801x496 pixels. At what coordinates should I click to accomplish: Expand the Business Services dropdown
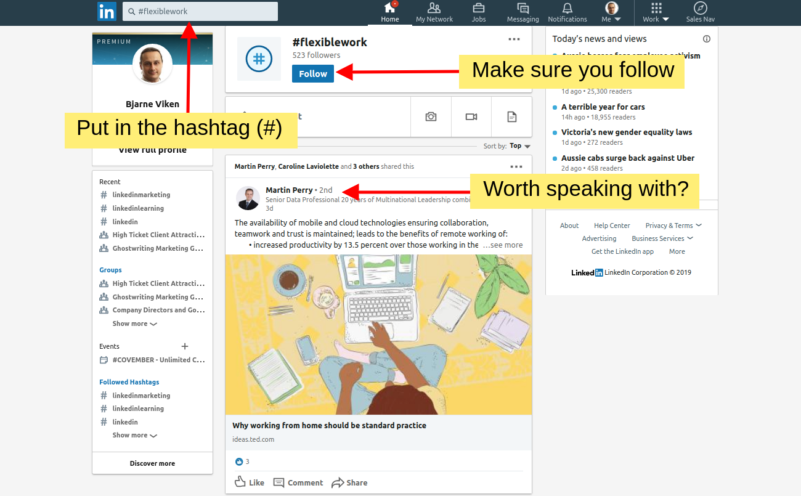coord(662,238)
